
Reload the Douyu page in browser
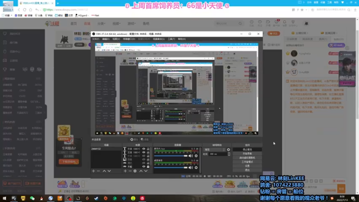click(x=25, y=10)
